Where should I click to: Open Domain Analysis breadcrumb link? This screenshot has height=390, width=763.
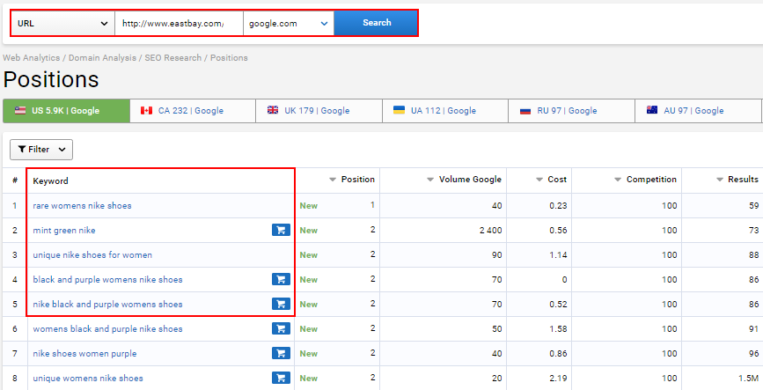point(102,58)
